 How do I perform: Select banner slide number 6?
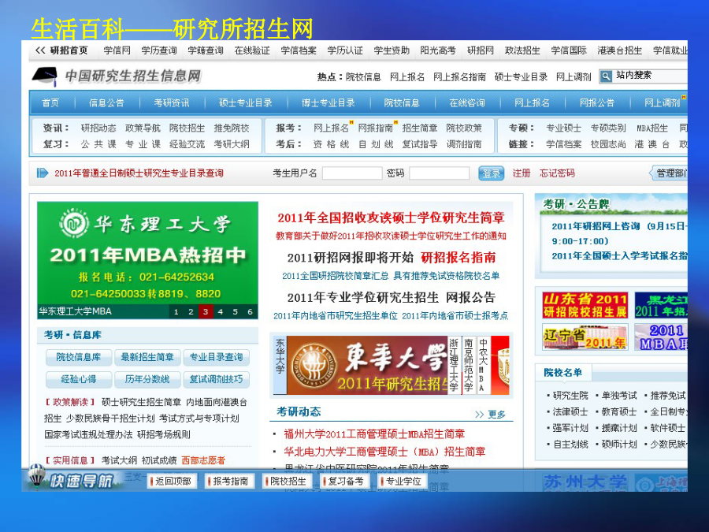coord(250,311)
